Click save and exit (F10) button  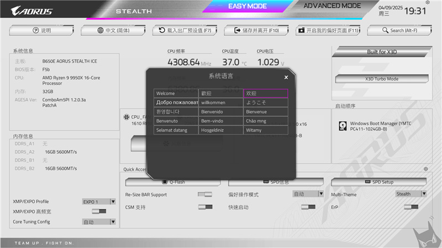click(256, 30)
